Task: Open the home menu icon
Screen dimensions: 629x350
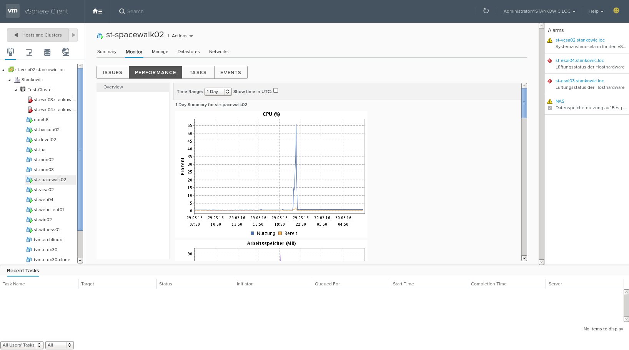Action: click(97, 11)
